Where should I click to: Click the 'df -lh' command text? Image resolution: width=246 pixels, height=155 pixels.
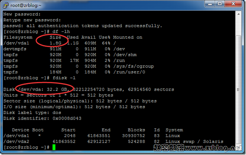click(61, 31)
